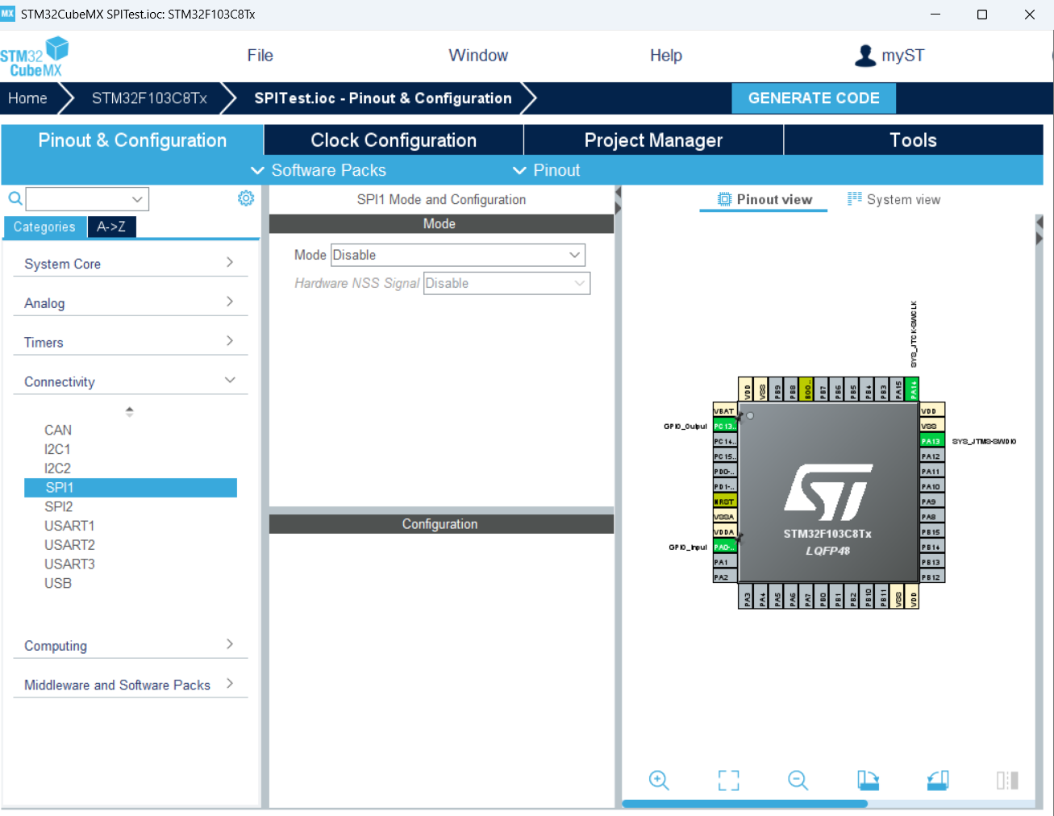Switch to A->Z sorting tab

click(111, 227)
